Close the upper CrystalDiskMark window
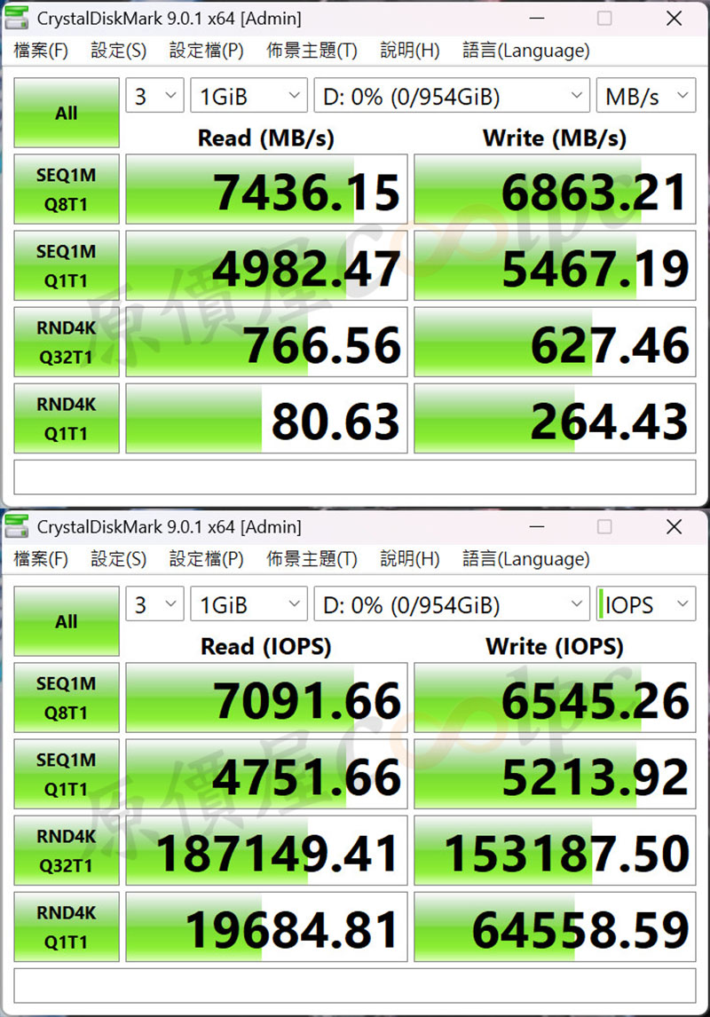710x1017 pixels. 673,18
